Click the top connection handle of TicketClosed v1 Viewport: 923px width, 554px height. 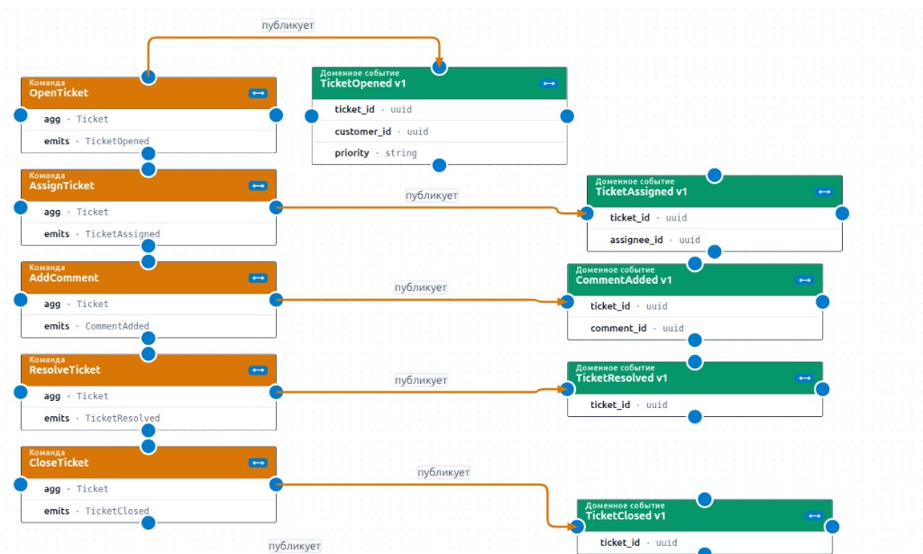[x=705, y=500]
